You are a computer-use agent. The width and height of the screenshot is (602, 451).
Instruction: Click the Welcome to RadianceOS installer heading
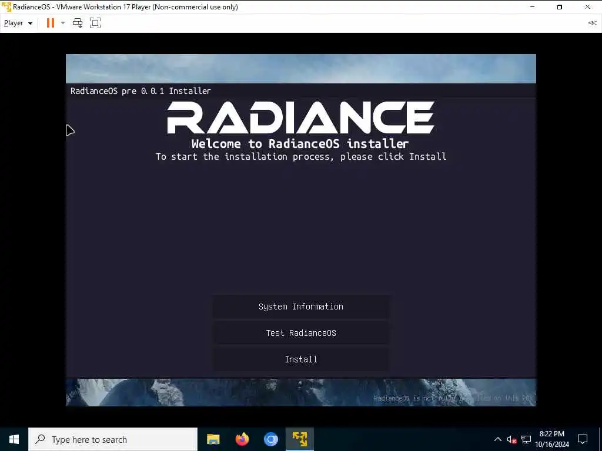point(300,143)
